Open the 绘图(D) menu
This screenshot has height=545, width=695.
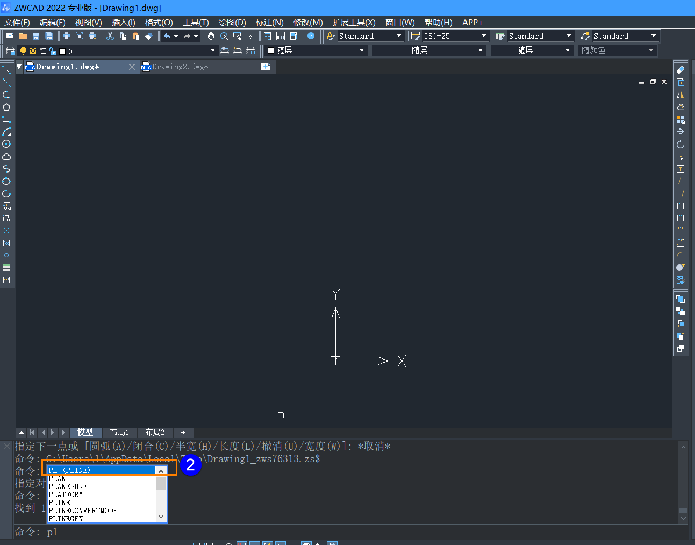click(x=232, y=23)
